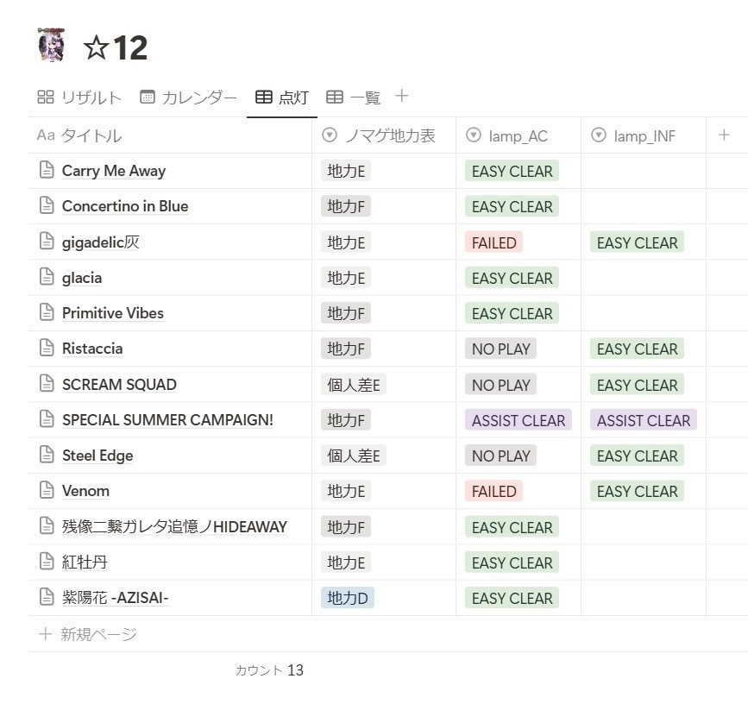This screenshot has width=748, height=704.
Task: Click EASY CLEAR lamp_AC tag for glacia
Action: 512,278
